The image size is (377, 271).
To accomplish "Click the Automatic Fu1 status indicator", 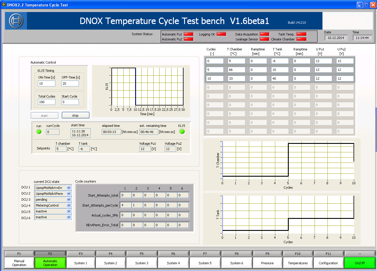I will tap(188, 34).
